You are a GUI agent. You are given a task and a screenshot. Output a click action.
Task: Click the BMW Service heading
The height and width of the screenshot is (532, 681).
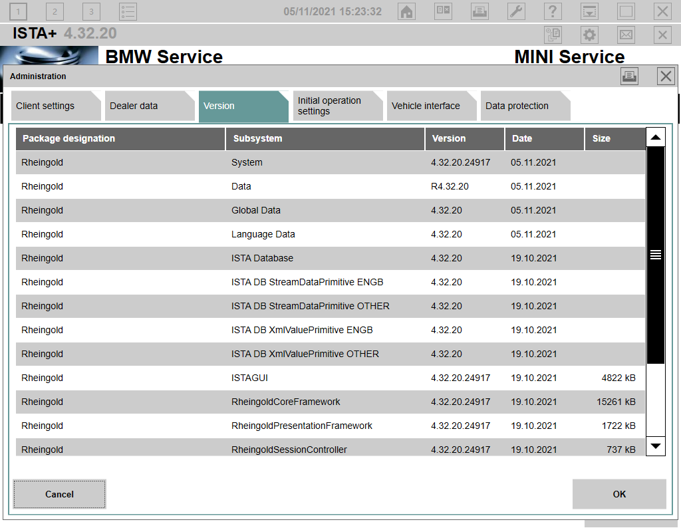click(164, 57)
